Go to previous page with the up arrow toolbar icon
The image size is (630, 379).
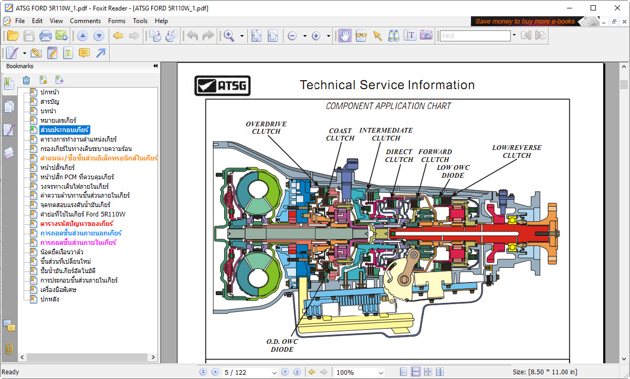tap(82, 36)
